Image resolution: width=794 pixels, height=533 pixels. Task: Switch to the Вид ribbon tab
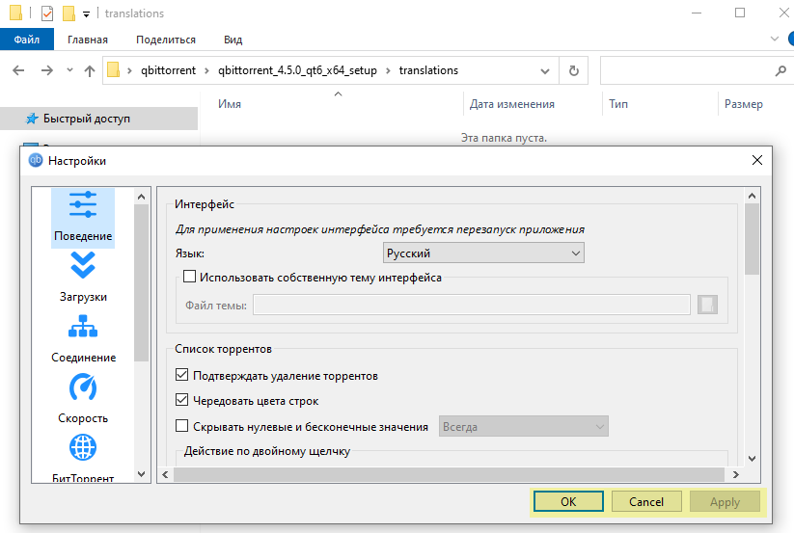(233, 40)
